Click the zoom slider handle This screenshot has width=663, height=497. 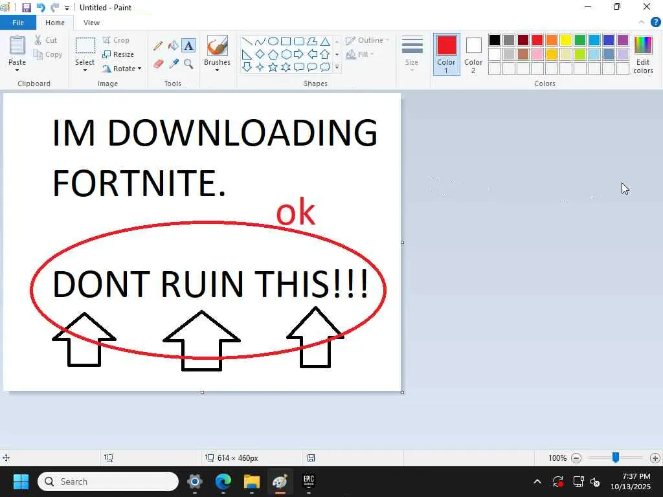pos(616,458)
